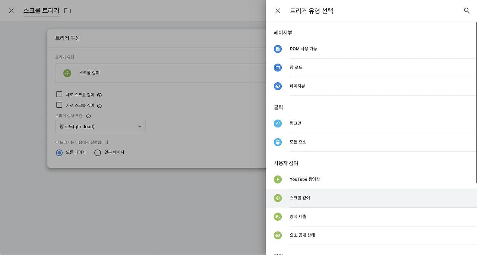Click 페이지뷰 list item label
Image resolution: width=477 pixels, height=255 pixels.
point(297,86)
